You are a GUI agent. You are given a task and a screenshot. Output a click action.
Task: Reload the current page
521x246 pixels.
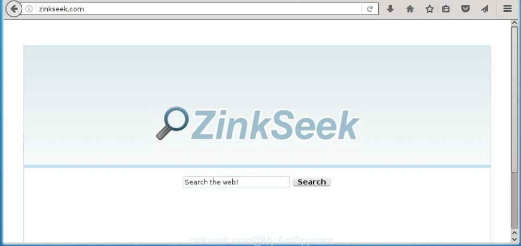pos(370,9)
